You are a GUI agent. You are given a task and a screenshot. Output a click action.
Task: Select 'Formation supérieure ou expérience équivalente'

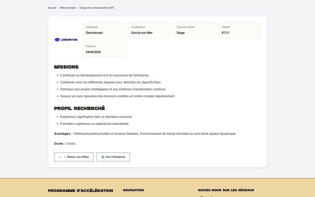pyautogui.click(x=94, y=124)
